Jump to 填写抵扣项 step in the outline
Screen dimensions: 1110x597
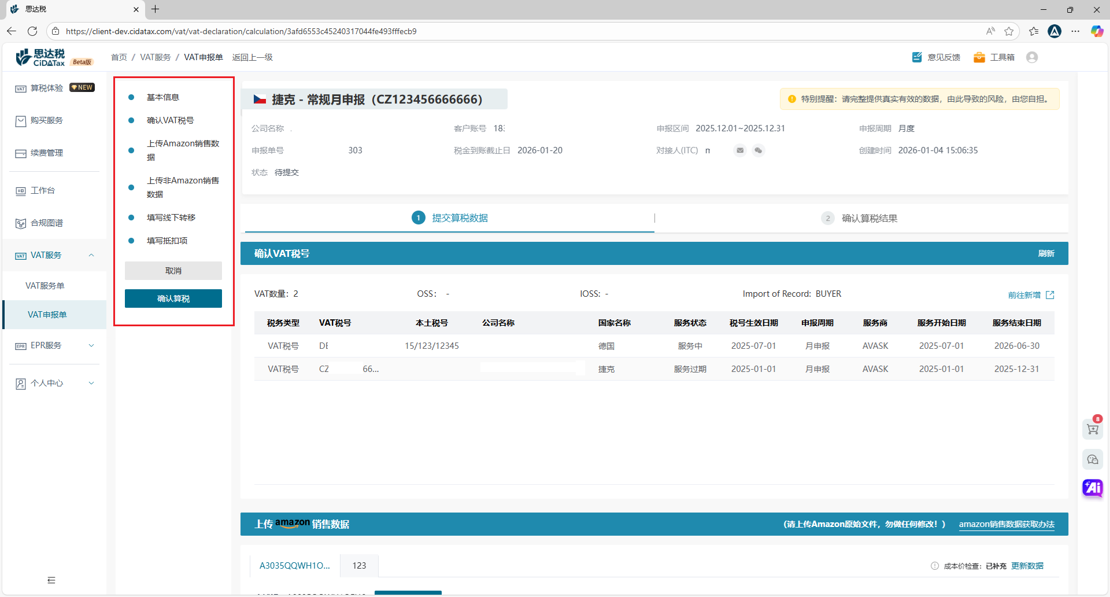(167, 241)
